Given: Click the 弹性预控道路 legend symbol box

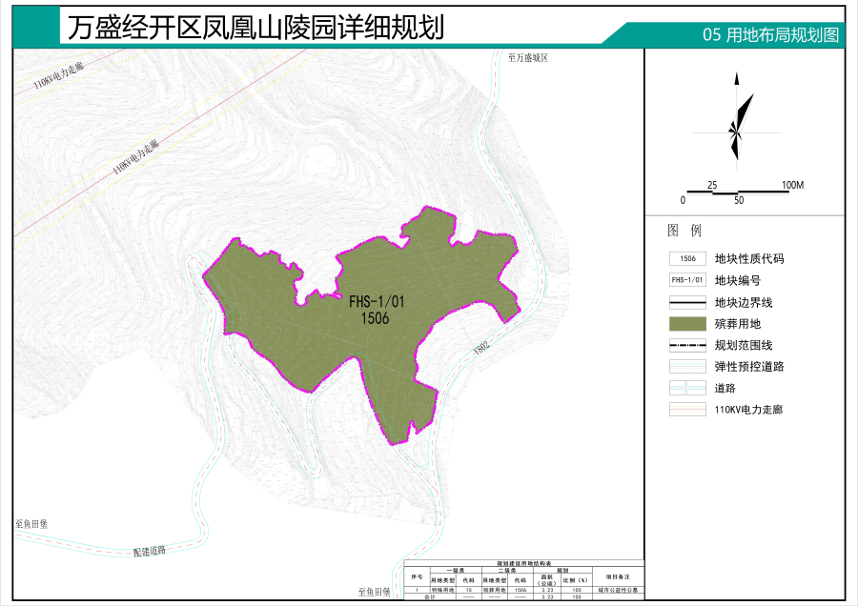Looking at the screenshot, I should [x=687, y=367].
